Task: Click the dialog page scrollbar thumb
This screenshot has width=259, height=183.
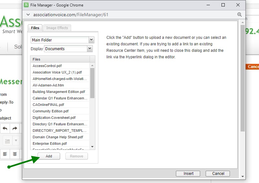Action: coord(243,78)
